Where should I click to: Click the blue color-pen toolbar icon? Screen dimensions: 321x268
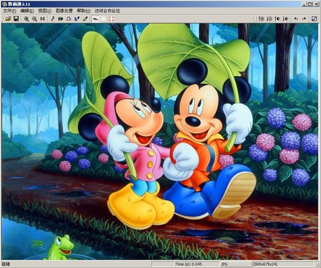click(77, 19)
